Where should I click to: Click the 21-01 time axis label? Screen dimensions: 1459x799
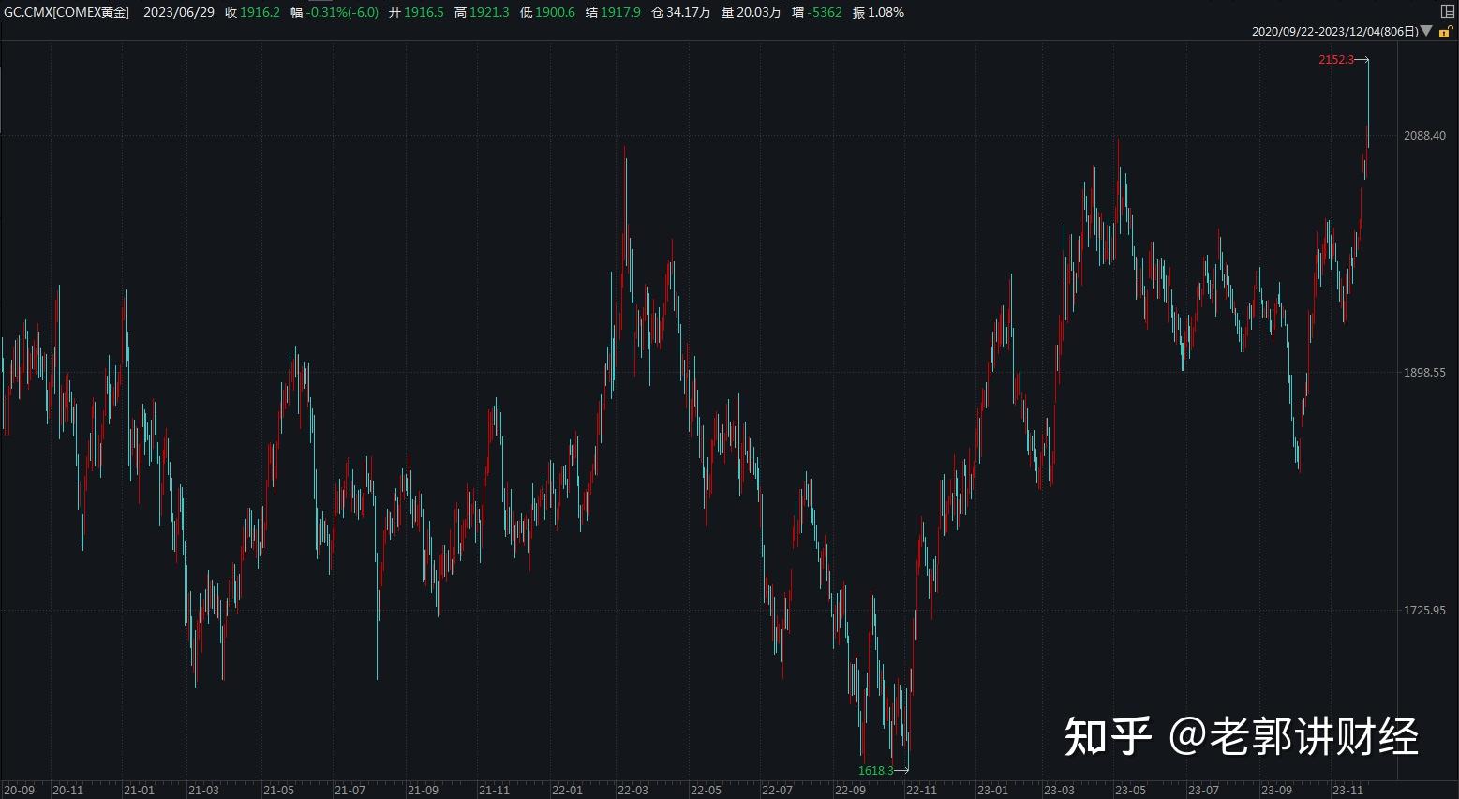[x=139, y=791]
